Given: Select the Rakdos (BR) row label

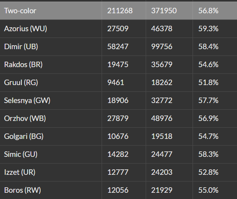Looking at the screenshot, I should [23, 64].
